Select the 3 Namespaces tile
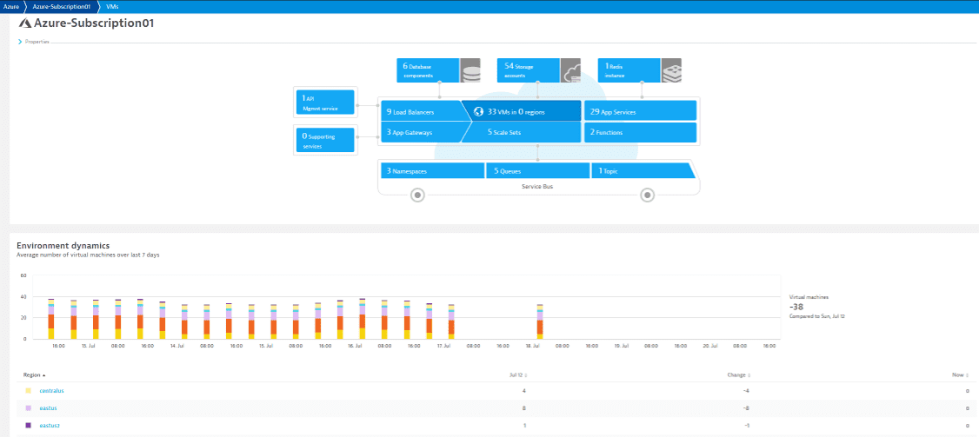The width and height of the screenshot is (979, 437). 432,170
